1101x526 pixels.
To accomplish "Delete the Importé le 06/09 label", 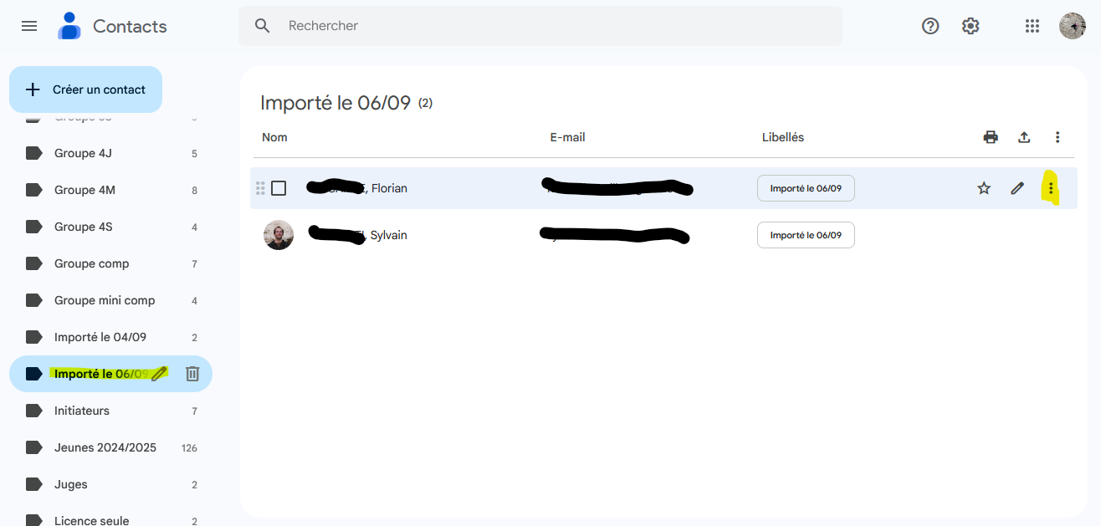I will (192, 374).
